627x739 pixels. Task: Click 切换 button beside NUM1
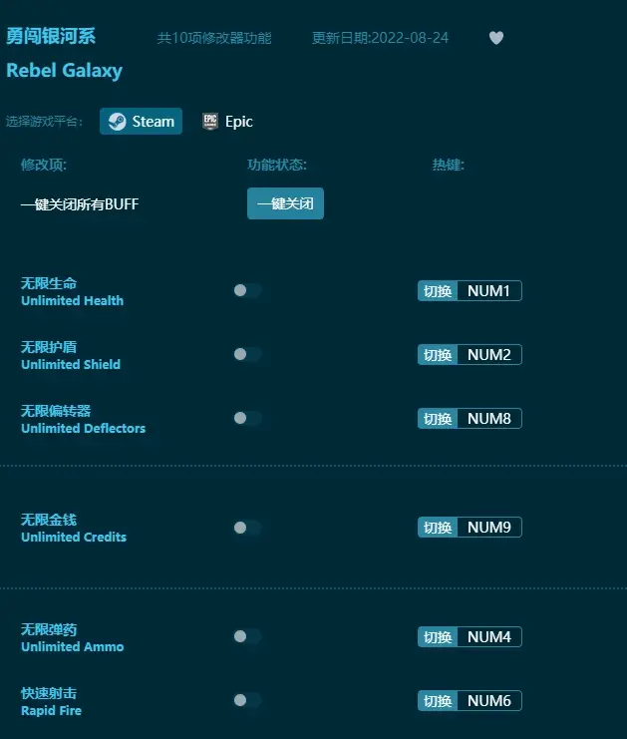(438, 291)
